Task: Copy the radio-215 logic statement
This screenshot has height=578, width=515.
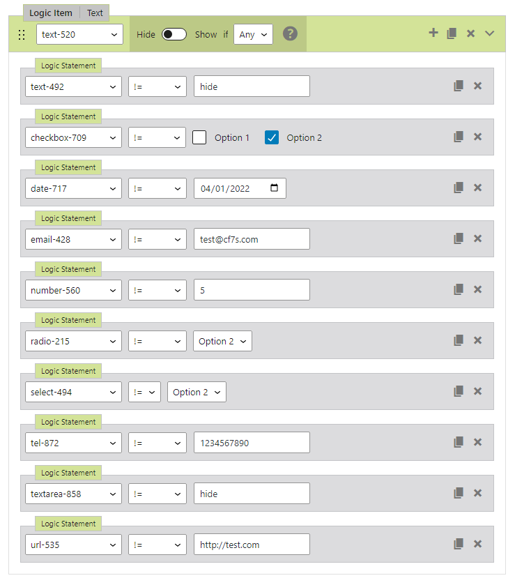Action: click(459, 340)
